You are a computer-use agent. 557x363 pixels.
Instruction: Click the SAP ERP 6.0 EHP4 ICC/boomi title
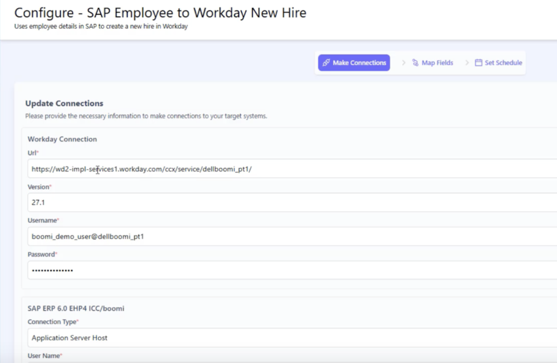tap(76, 309)
